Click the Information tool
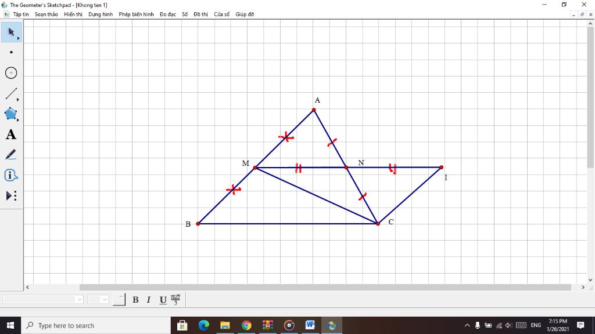The image size is (595, 334). [11, 175]
